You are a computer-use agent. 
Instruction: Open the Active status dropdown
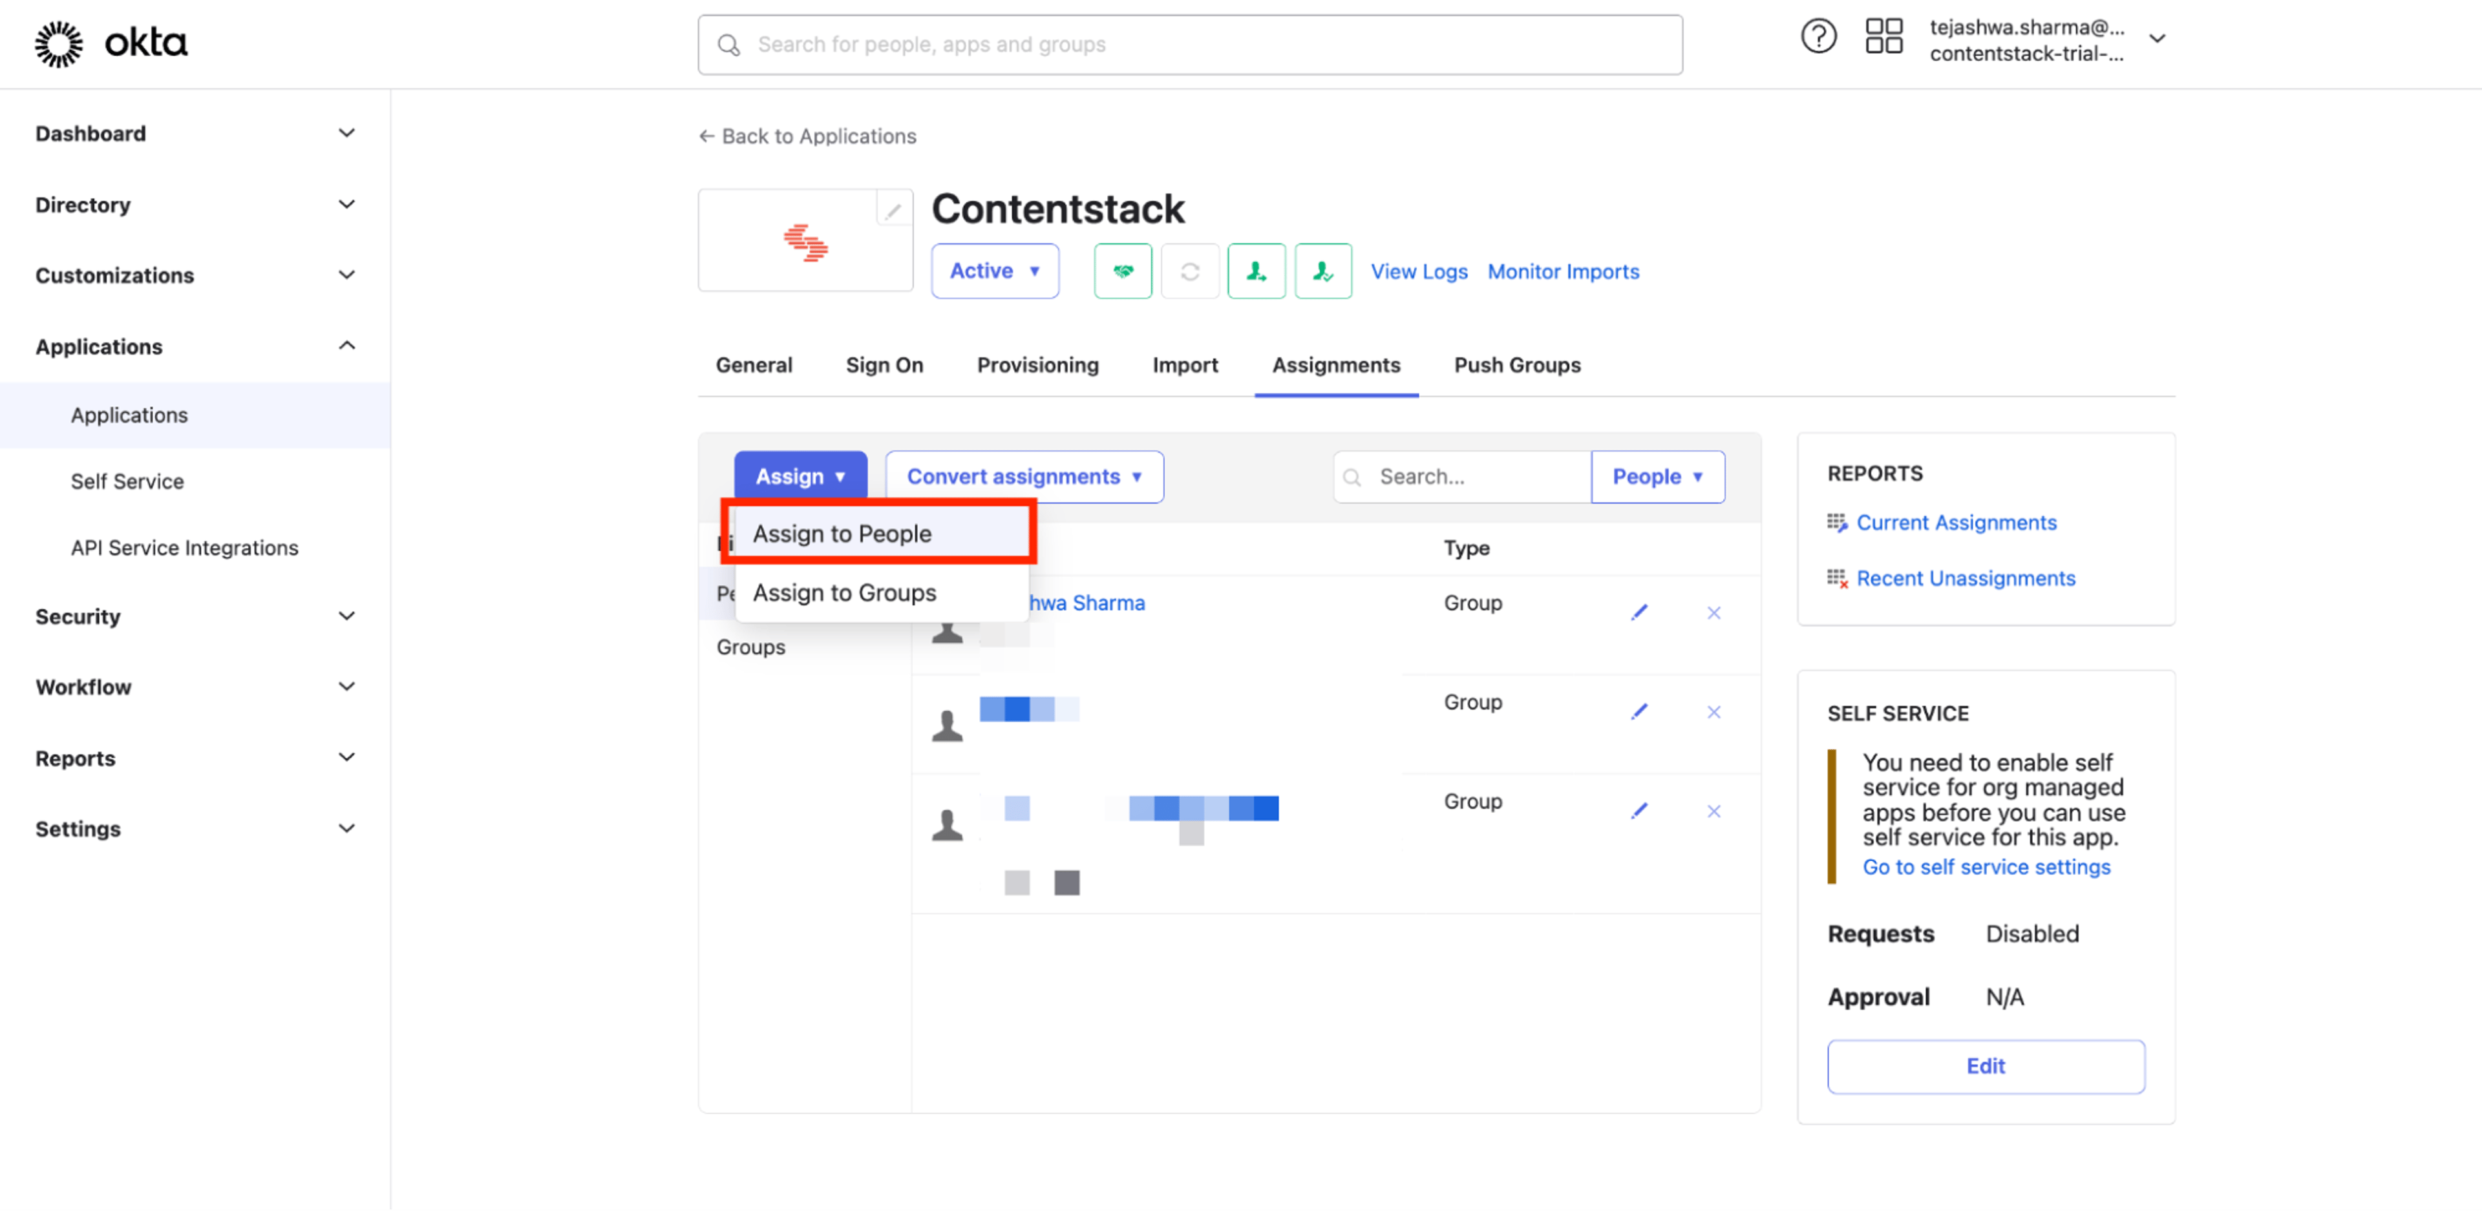994,272
